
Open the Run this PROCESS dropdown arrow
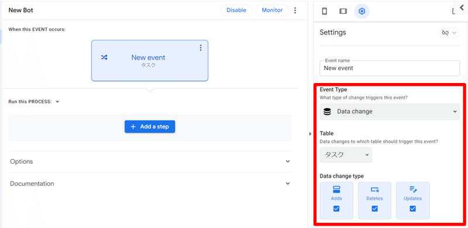(57, 102)
